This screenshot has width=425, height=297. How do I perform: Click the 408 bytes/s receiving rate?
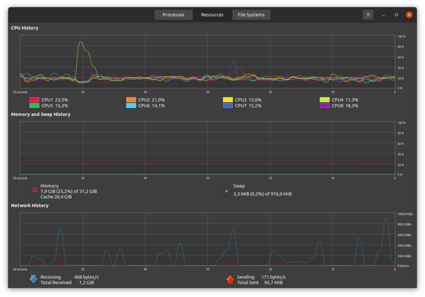point(86,277)
